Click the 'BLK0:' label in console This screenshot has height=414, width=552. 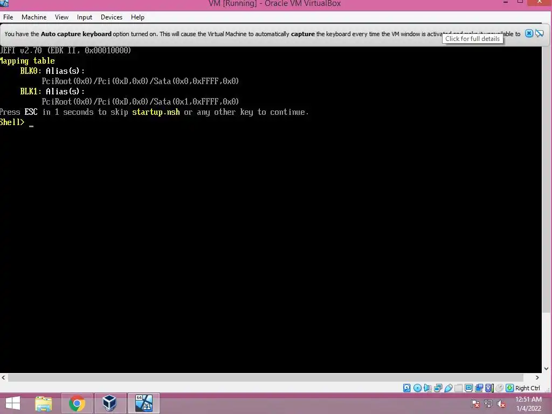tap(31, 71)
